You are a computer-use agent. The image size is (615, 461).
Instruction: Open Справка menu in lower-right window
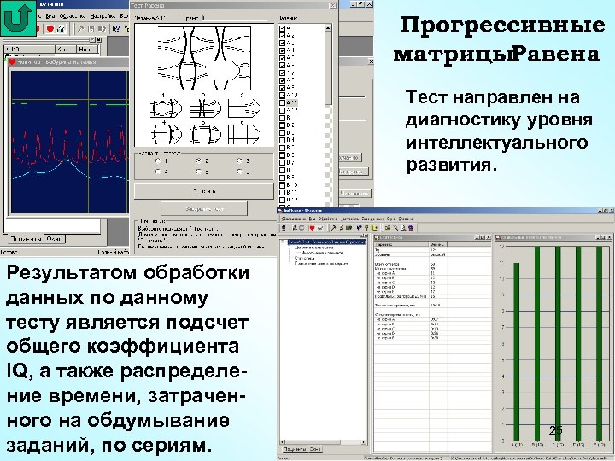pyautogui.click(x=406, y=219)
